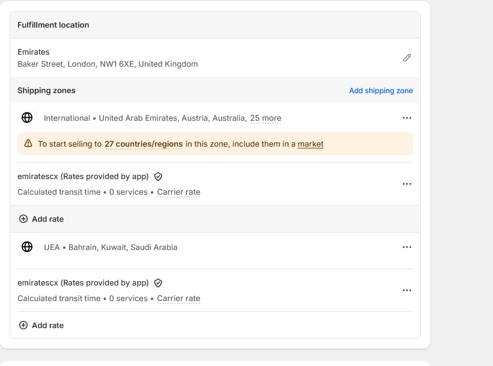493x366 pixels.
Task: Open the UEA zone three-dot menu
Action: [x=407, y=247]
